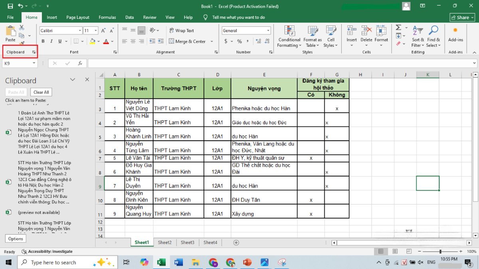This screenshot has height=269, width=479.
Task: Open the Sheet2 worksheet tab
Action: pyautogui.click(x=164, y=242)
